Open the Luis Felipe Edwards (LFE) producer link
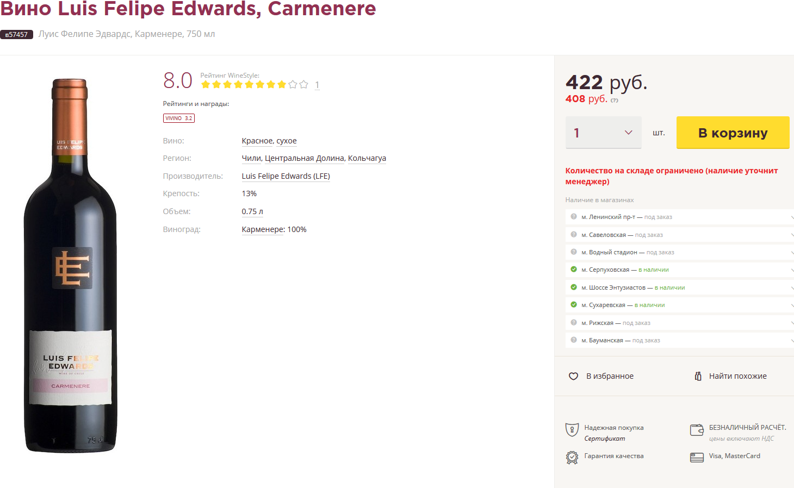This screenshot has height=488, width=794. click(x=286, y=176)
